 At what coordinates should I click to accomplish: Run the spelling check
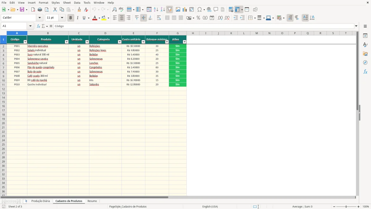point(121,10)
